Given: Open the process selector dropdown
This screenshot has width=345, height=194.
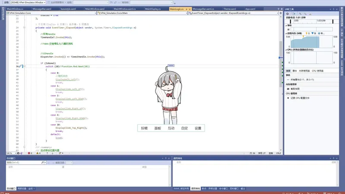Looking at the screenshot, I should [x=28, y=3].
